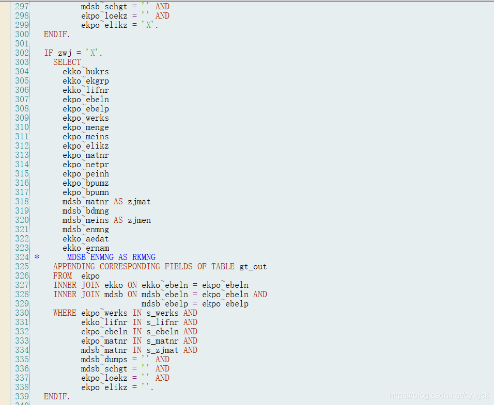Click field ekpo~ebeln on line 307
The width and height of the screenshot is (494, 405).
click(86, 100)
